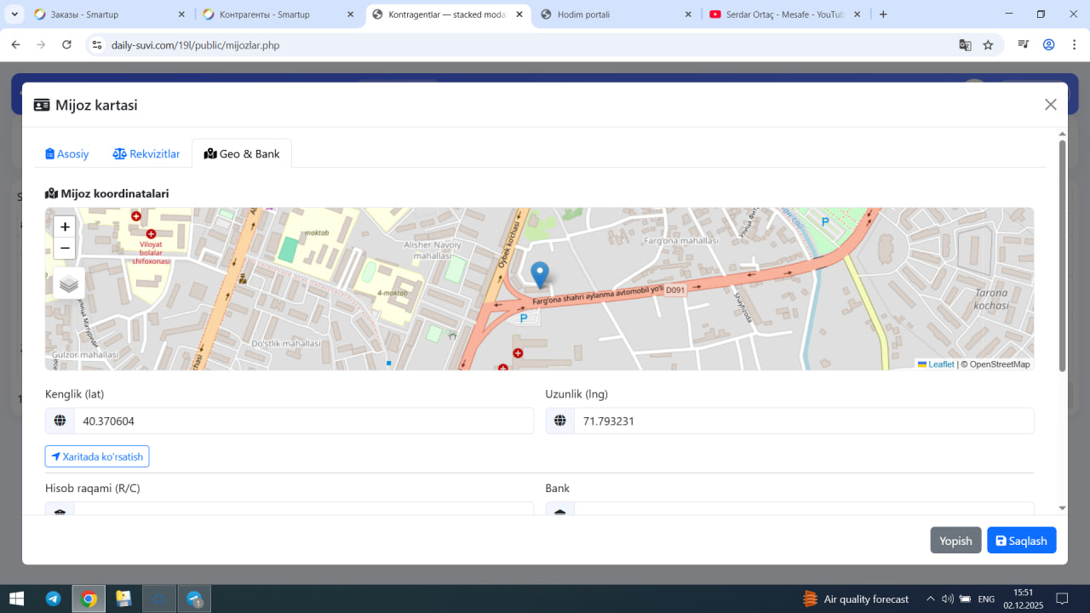Bookmark this page with the star
The image size is (1090, 613).
pyautogui.click(x=988, y=45)
